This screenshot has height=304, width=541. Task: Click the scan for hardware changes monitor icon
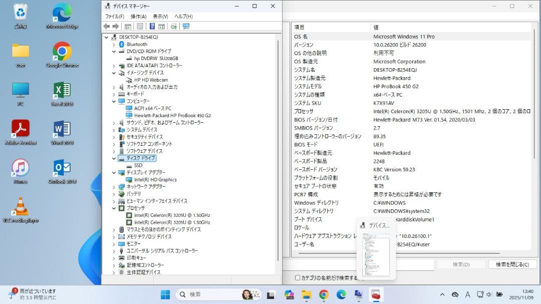(x=186, y=26)
